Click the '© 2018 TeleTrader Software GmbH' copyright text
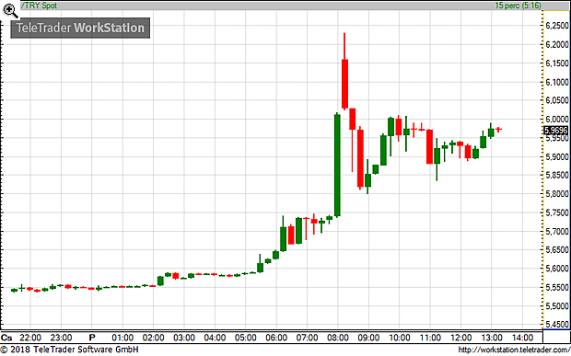 70,350
